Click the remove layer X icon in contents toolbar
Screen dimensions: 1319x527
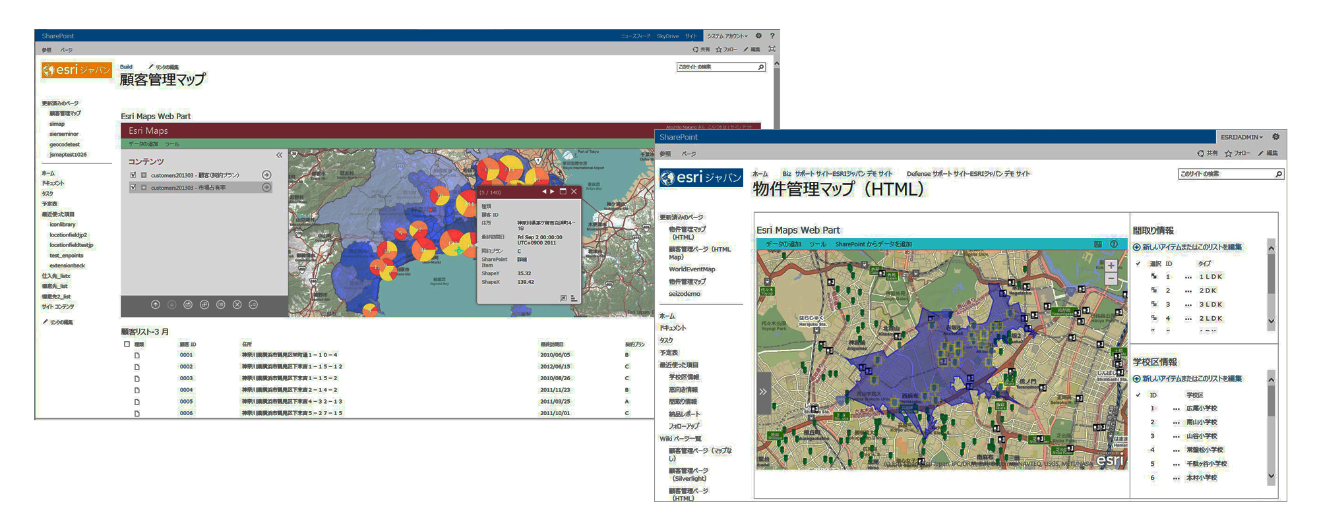[x=237, y=304]
